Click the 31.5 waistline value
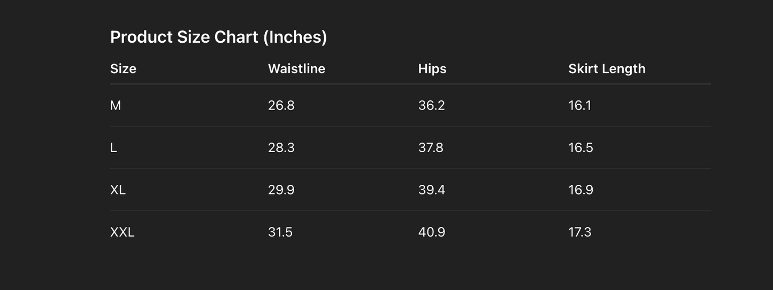This screenshot has width=773, height=290. (x=280, y=232)
